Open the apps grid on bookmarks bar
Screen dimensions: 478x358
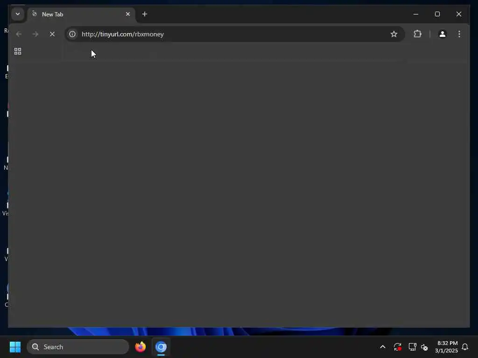(18, 51)
